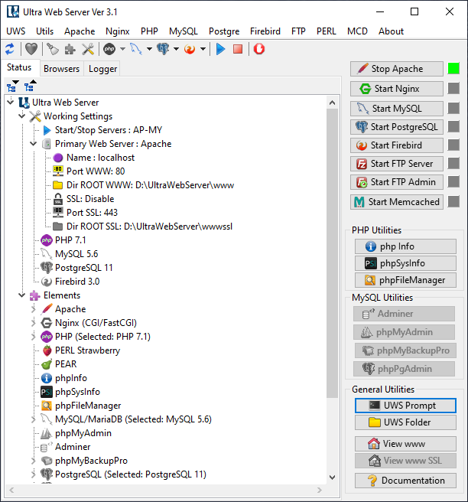Open php Info utility
The image size is (468, 502).
coord(405,246)
